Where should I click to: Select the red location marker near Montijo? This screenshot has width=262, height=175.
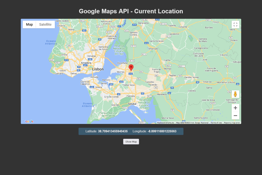131,68
